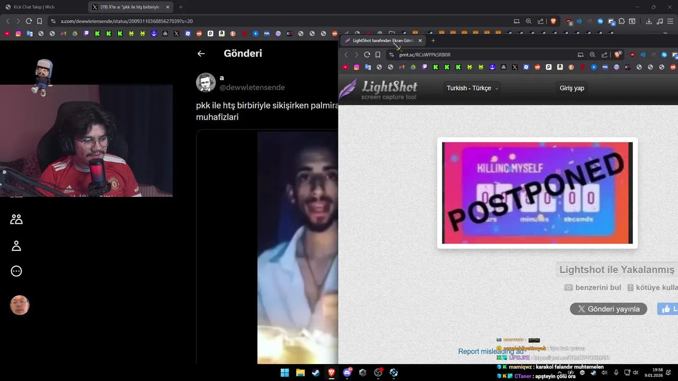Open YouTube bookmark in the x.com window

7,33
